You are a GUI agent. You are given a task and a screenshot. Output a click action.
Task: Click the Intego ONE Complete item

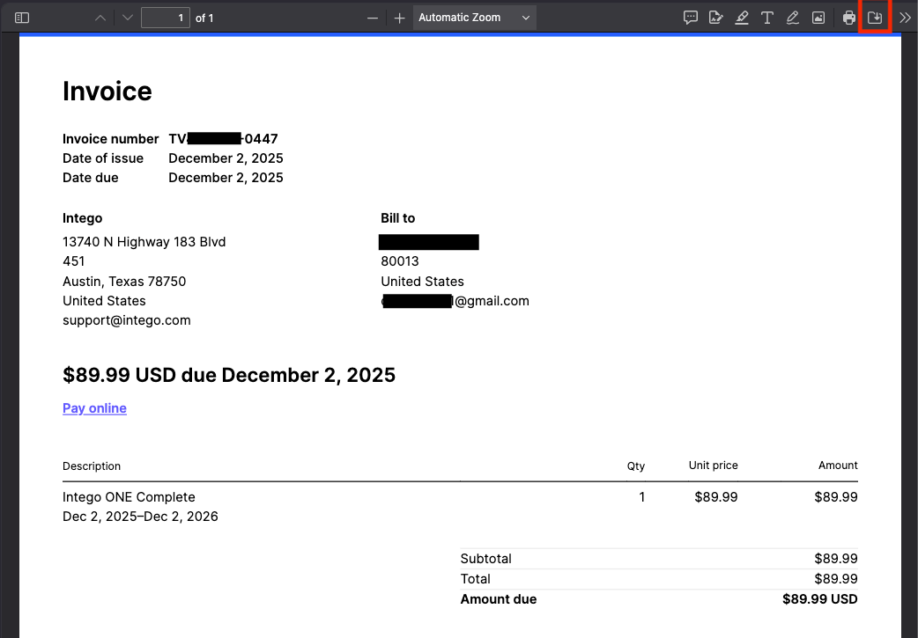129,497
